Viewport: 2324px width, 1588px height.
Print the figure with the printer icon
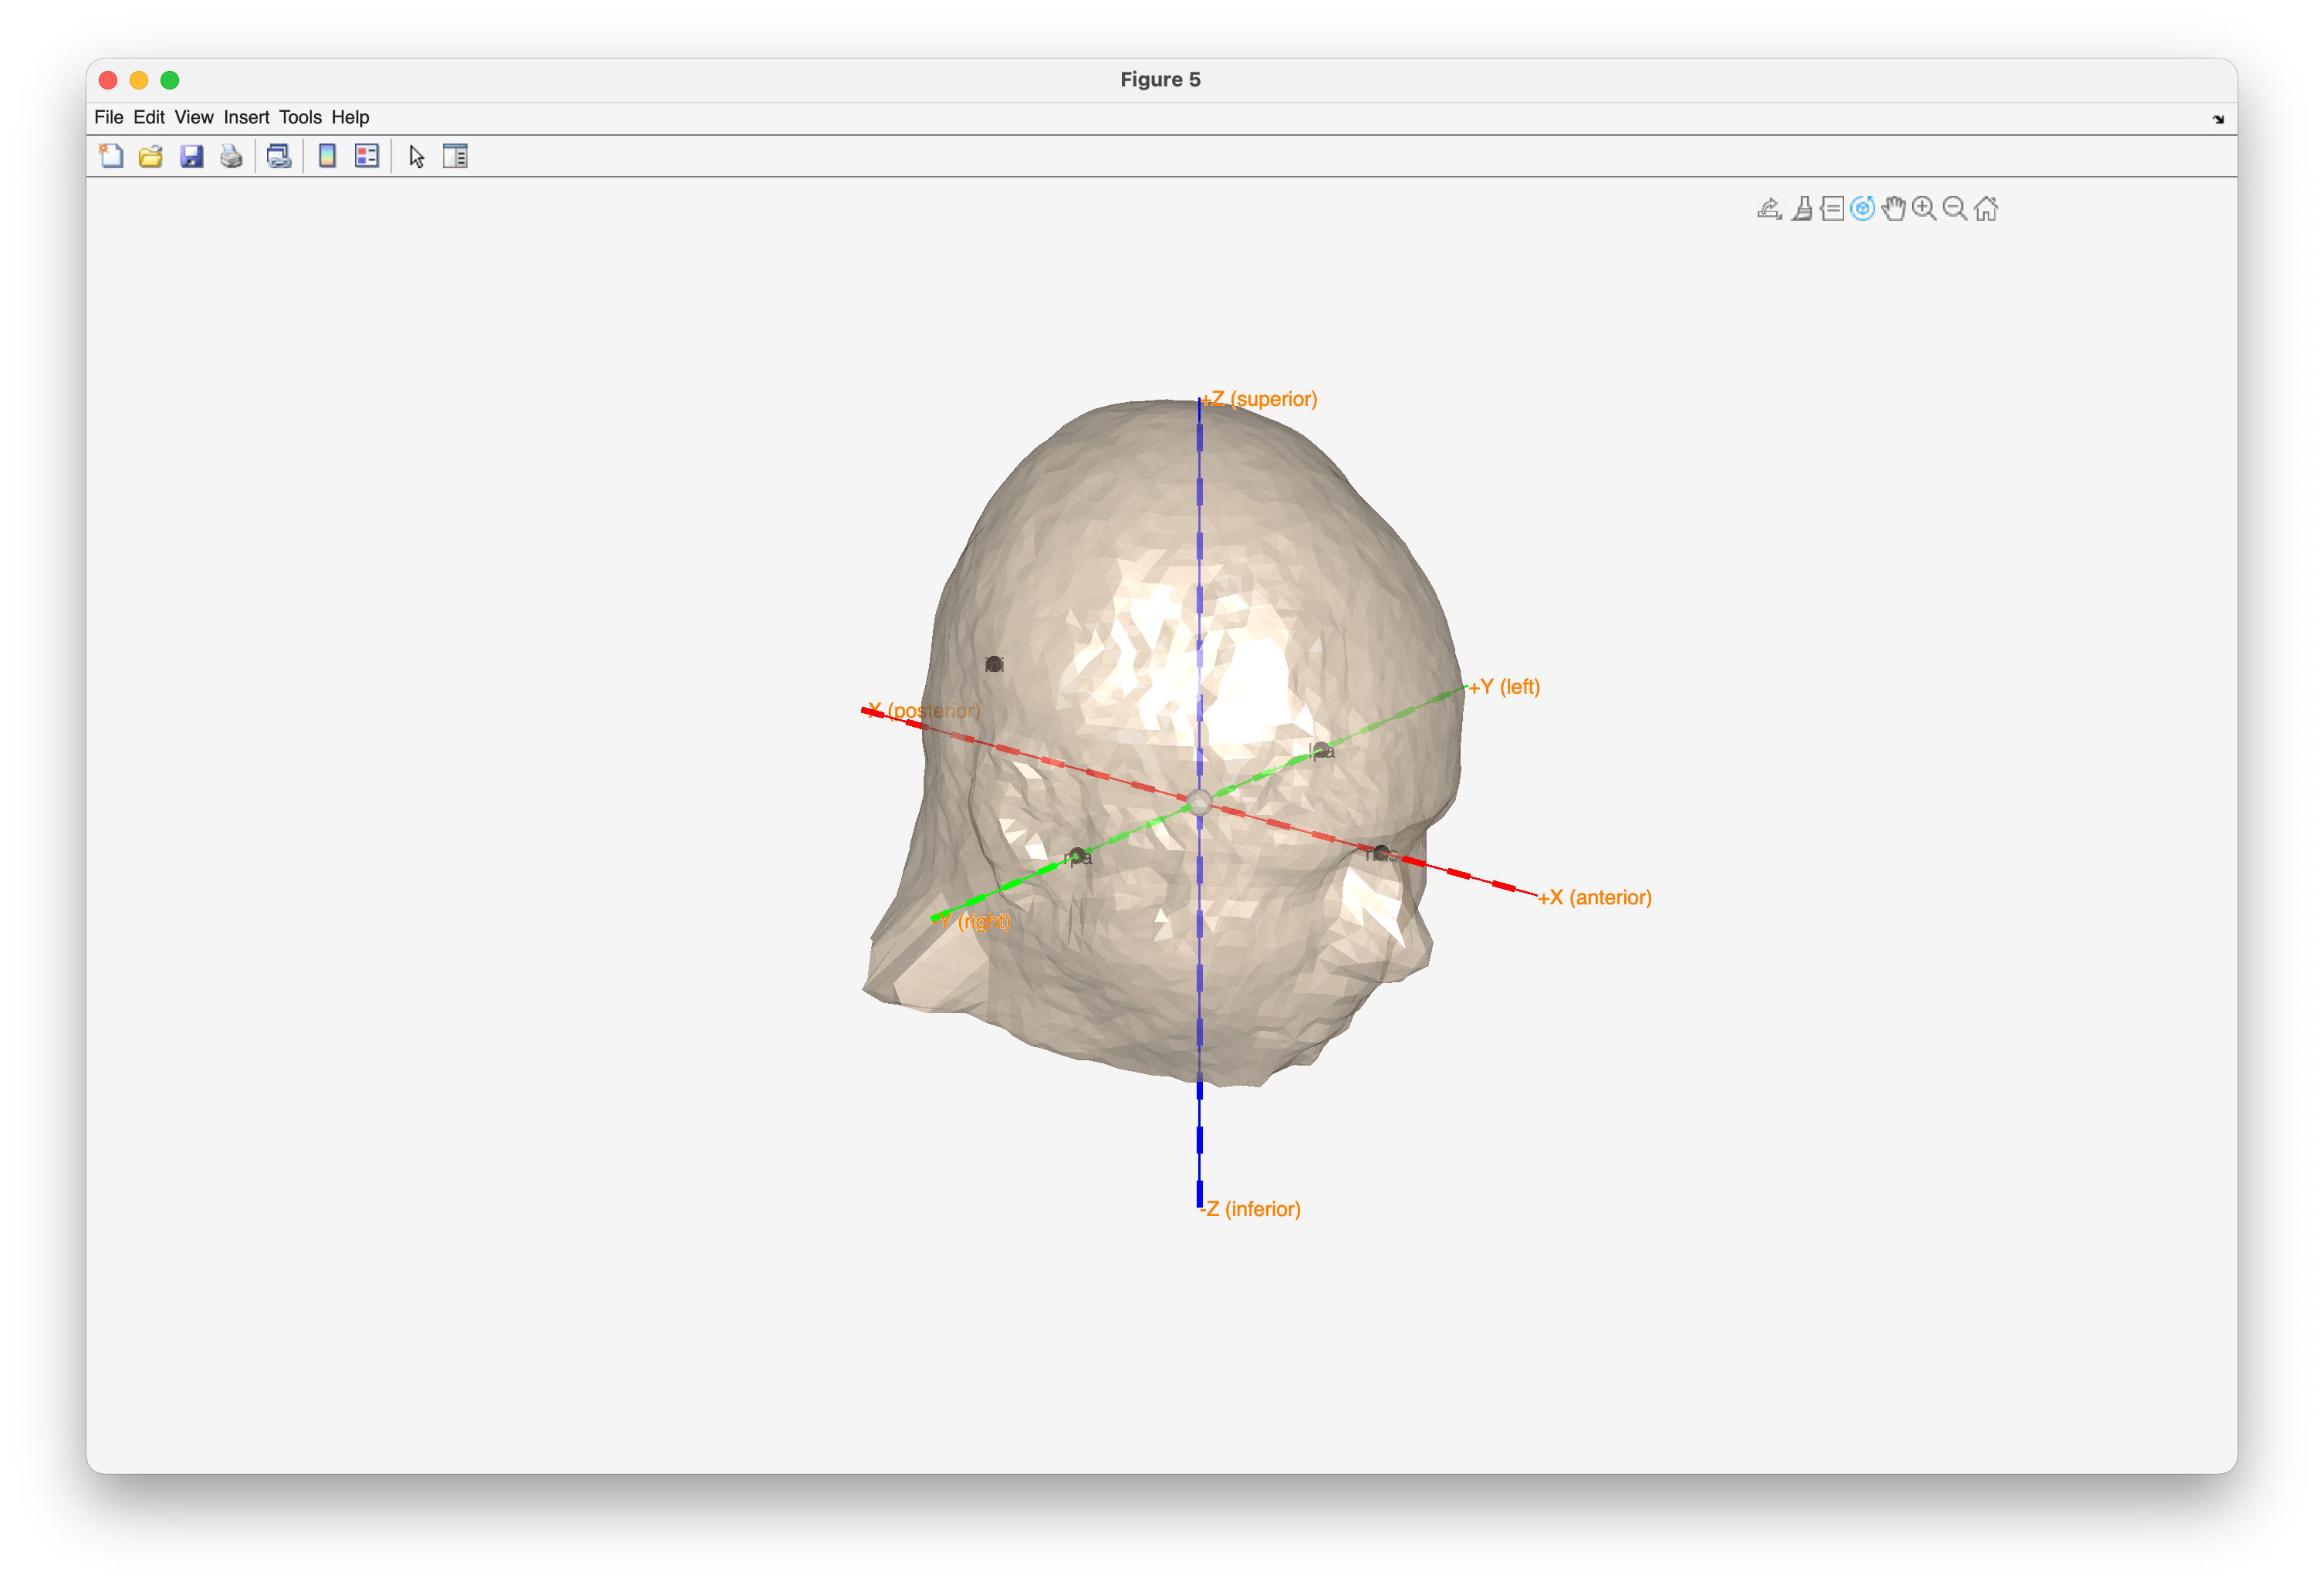231,156
